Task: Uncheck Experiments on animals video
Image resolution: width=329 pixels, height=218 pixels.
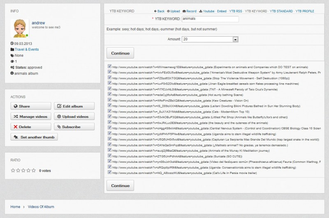Action: click(109, 66)
